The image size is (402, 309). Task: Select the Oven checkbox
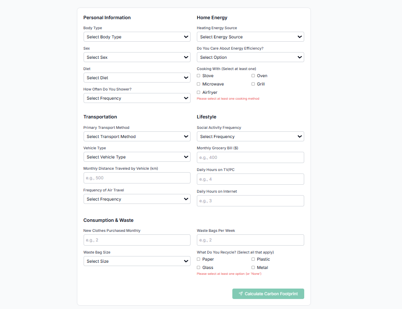pyautogui.click(x=253, y=76)
